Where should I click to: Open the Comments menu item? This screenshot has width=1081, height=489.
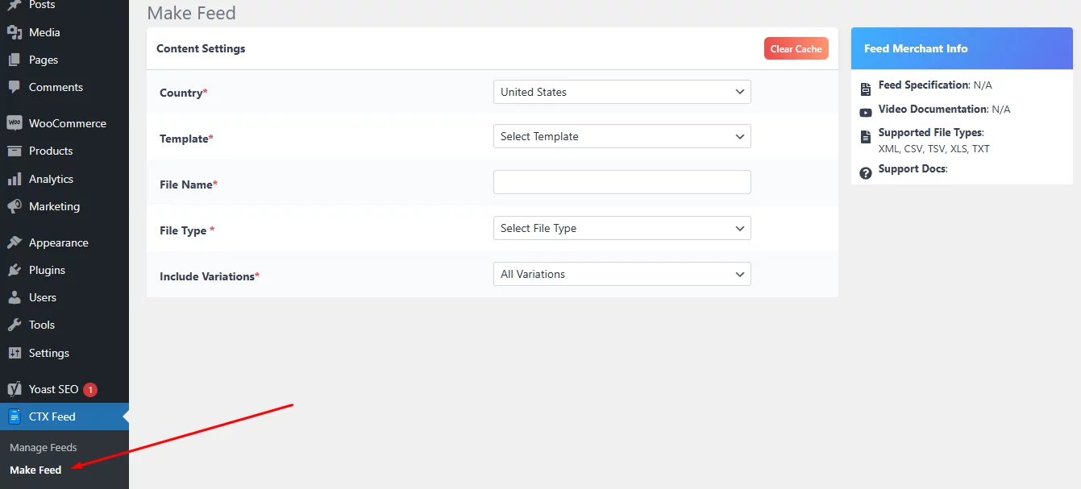(x=64, y=87)
